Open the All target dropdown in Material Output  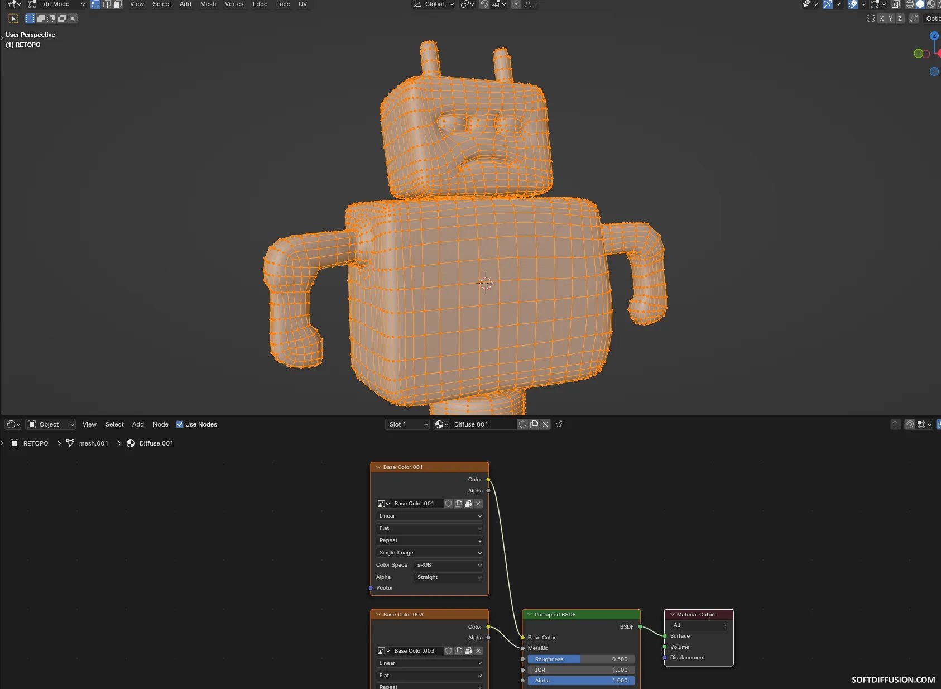[x=699, y=625]
